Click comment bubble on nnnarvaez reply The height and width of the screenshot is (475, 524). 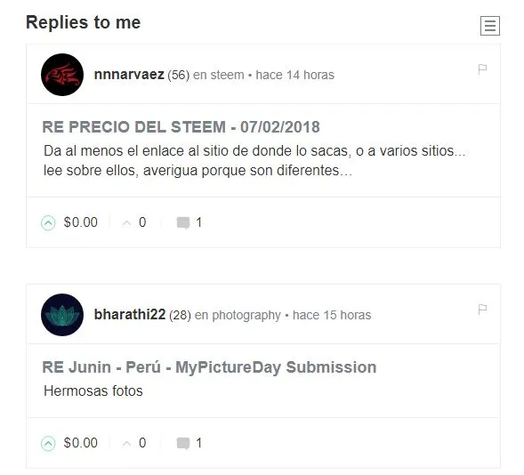click(183, 222)
